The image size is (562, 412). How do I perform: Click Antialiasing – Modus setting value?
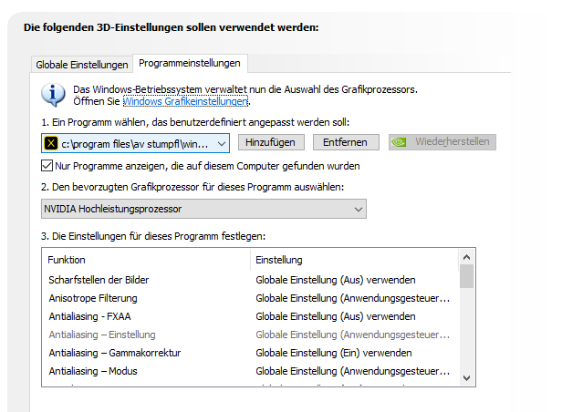pos(353,371)
